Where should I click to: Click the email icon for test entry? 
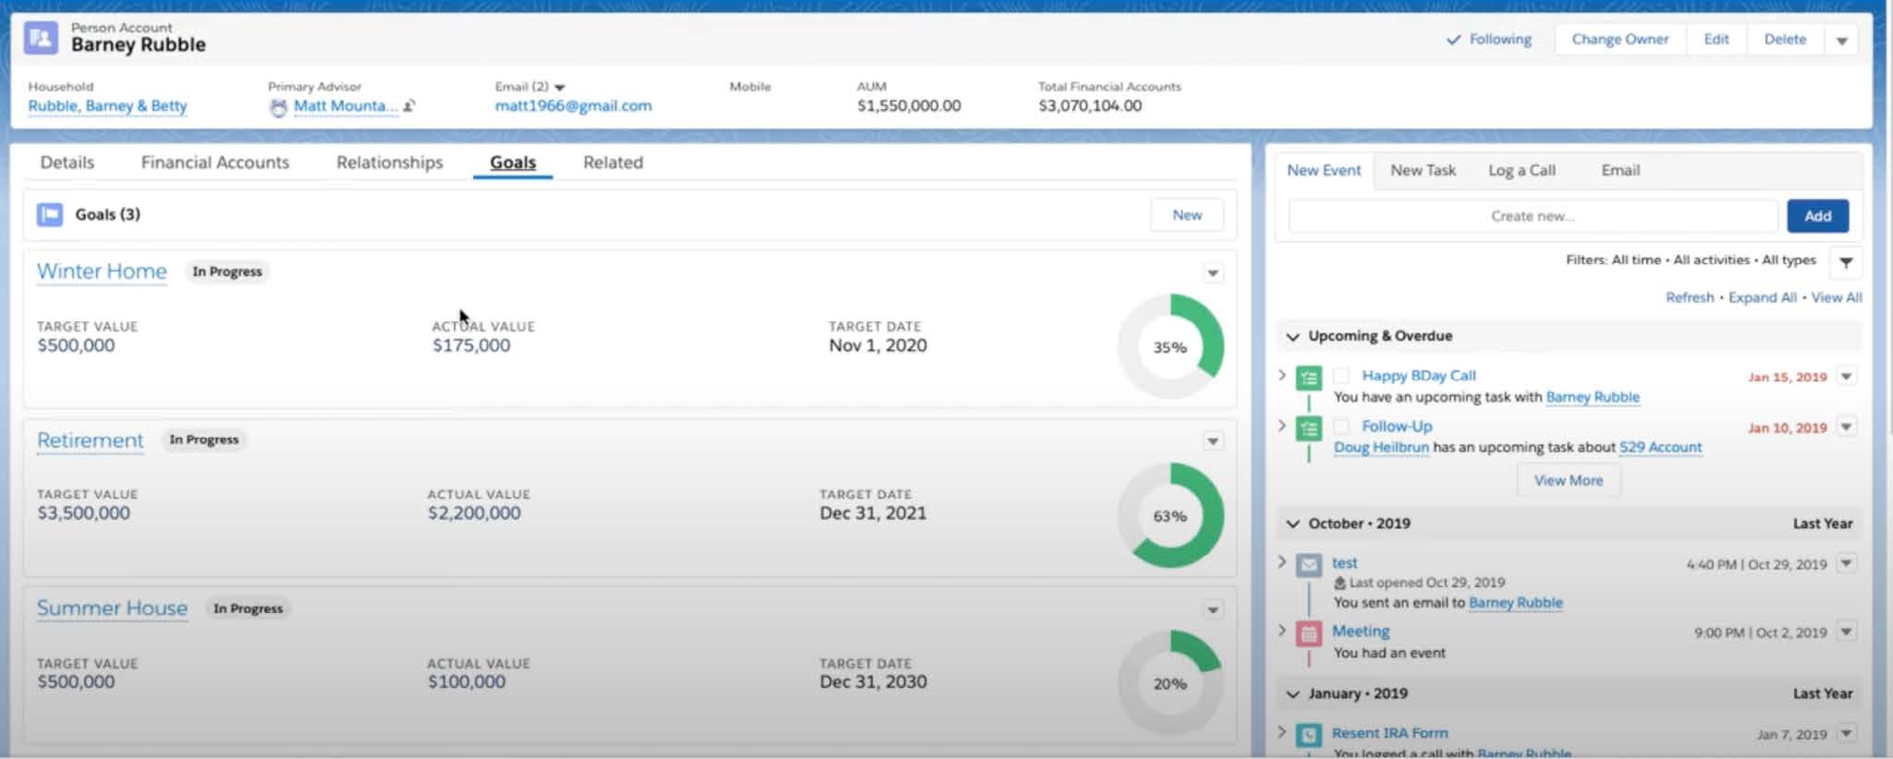click(1308, 564)
